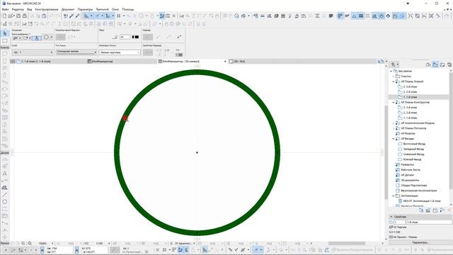Select 'АР Разрезы' in the navigator
Viewport: 453px width, 255px height.
[x=408, y=134]
